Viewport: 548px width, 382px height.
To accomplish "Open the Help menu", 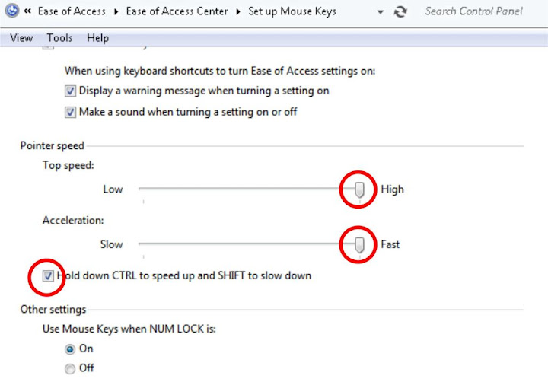I will click(x=97, y=38).
